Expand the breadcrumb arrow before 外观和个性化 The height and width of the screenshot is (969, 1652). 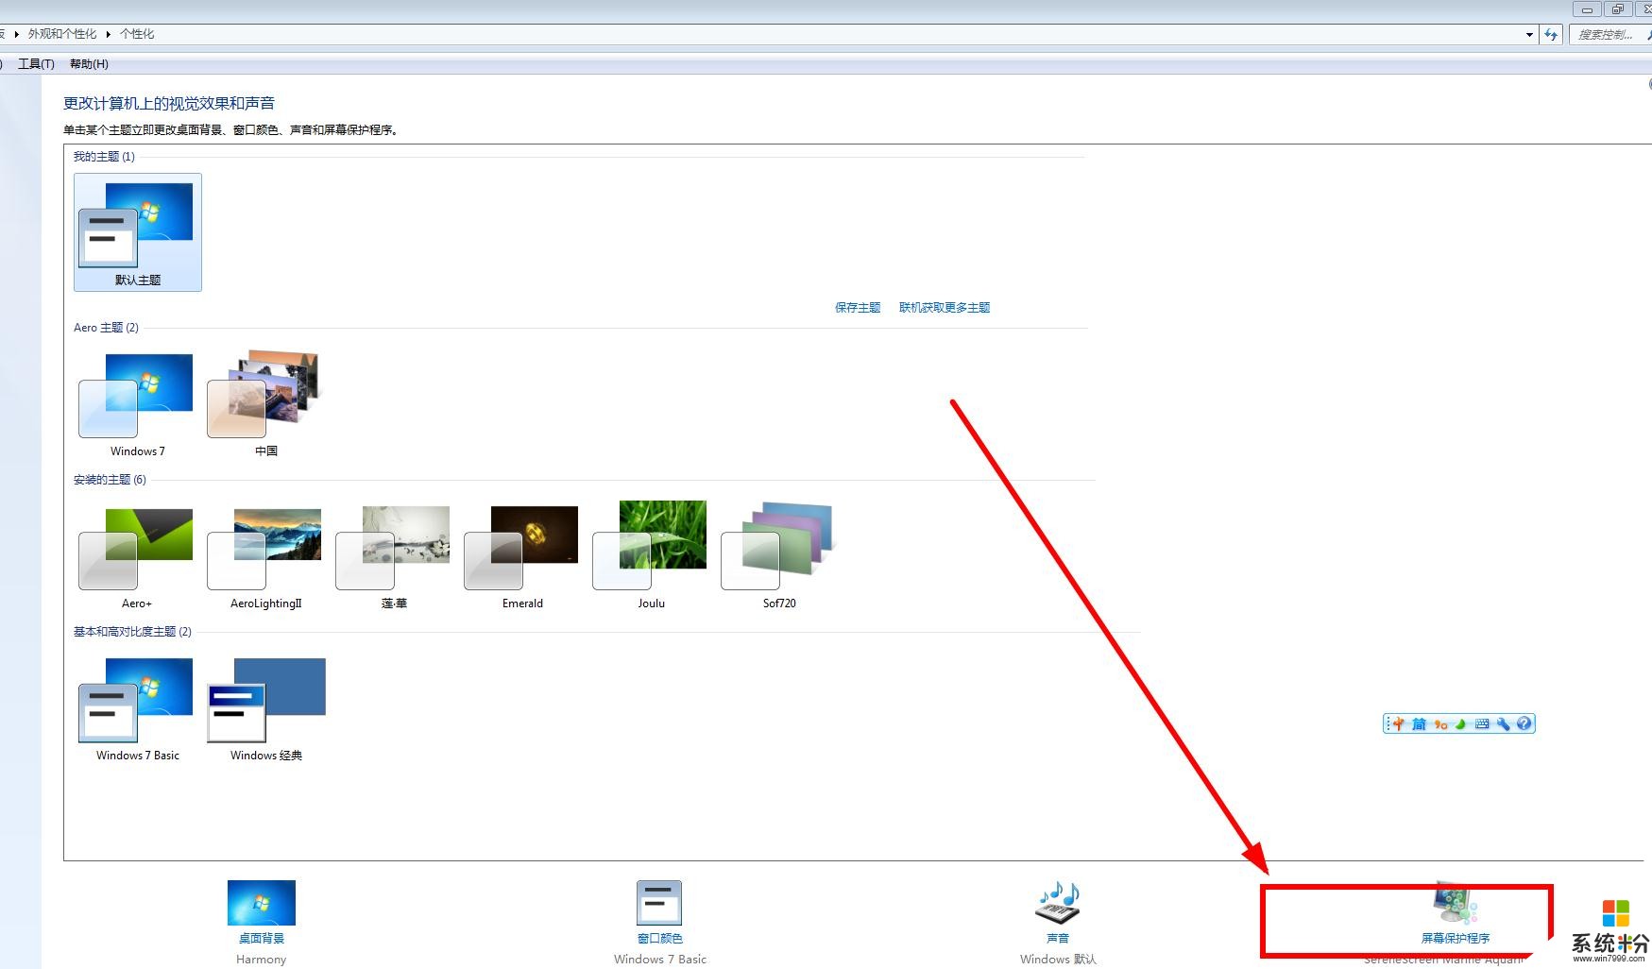[17, 34]
